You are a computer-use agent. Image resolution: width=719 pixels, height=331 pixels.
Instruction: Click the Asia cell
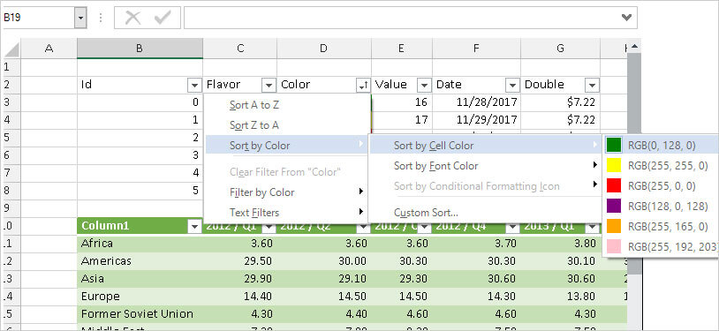click(x=140, y=279)
